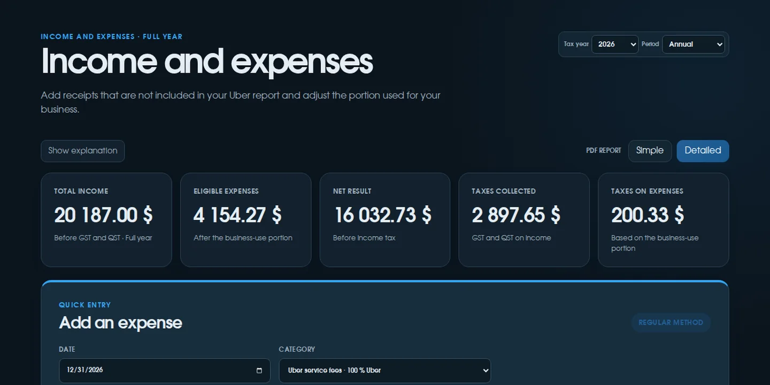Screen dimensions: 770x385
Task: Open the Tax year dropdown
Action: tap(615, 44)
